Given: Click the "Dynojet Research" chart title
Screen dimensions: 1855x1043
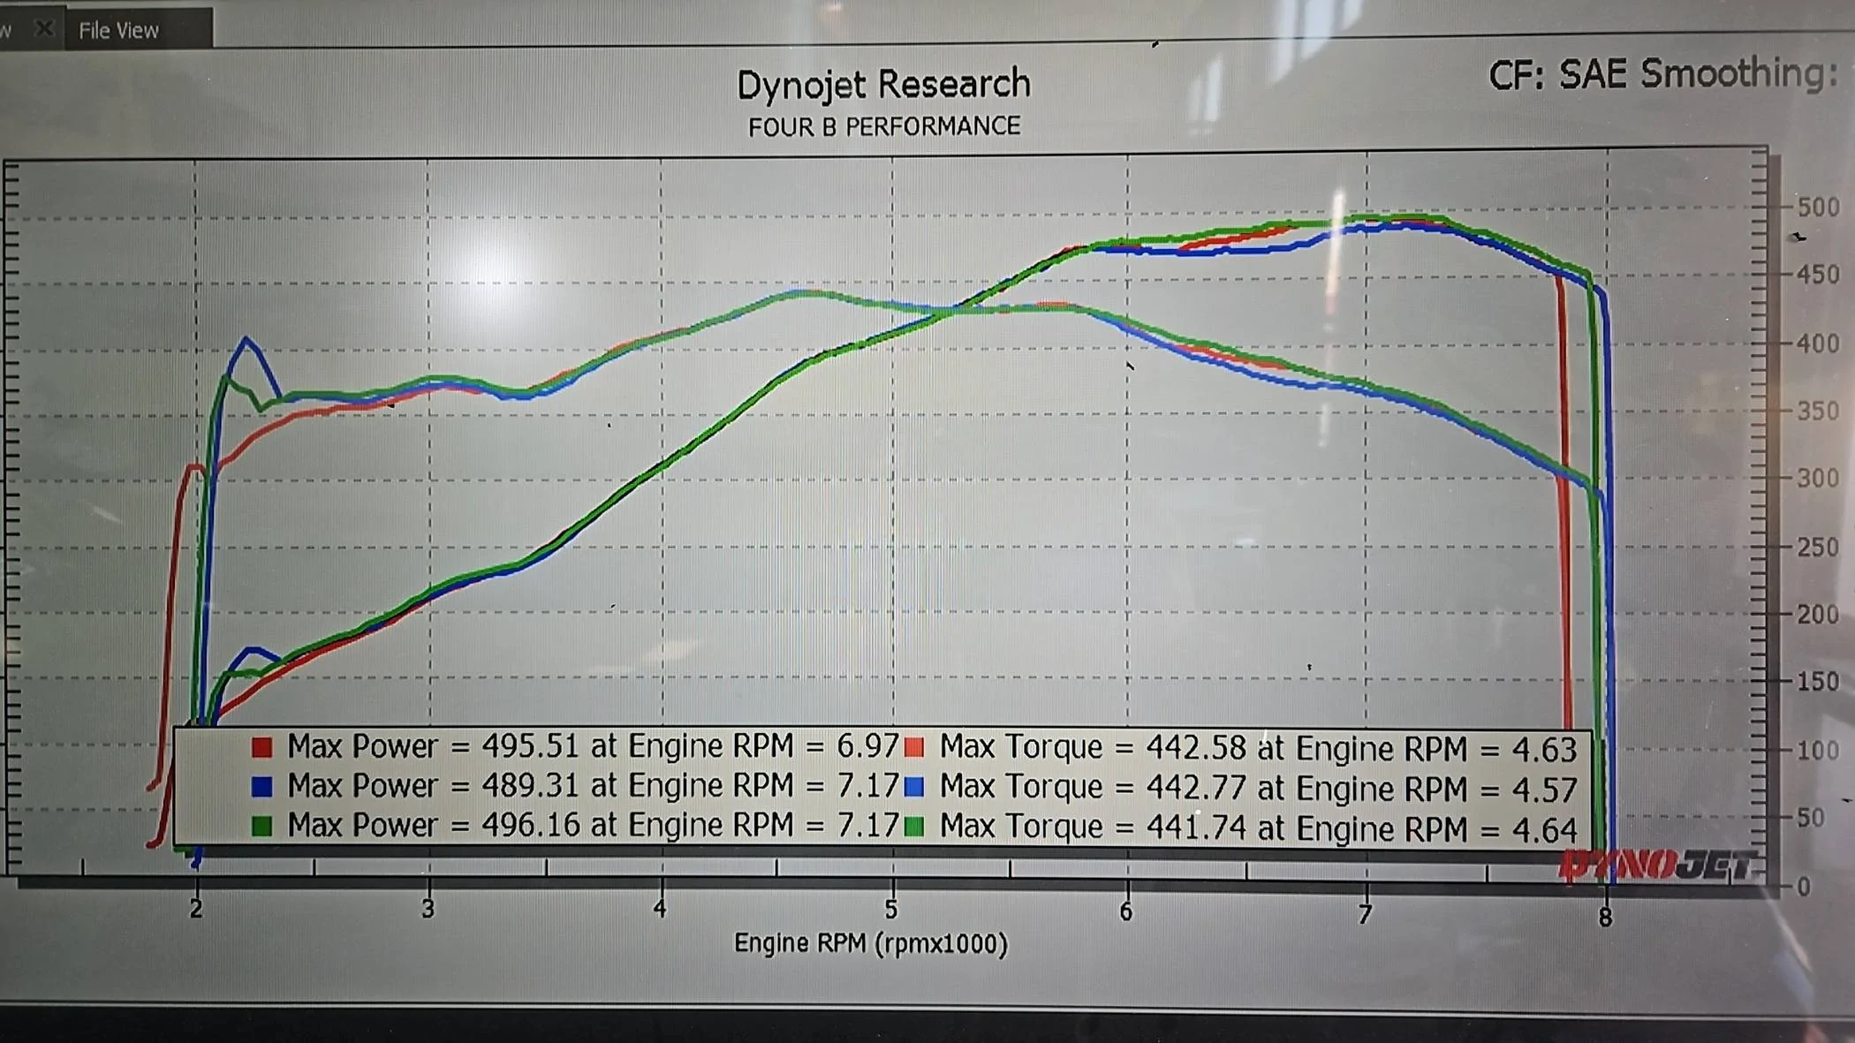Looking at the screenshot, I should coord(884,85).
